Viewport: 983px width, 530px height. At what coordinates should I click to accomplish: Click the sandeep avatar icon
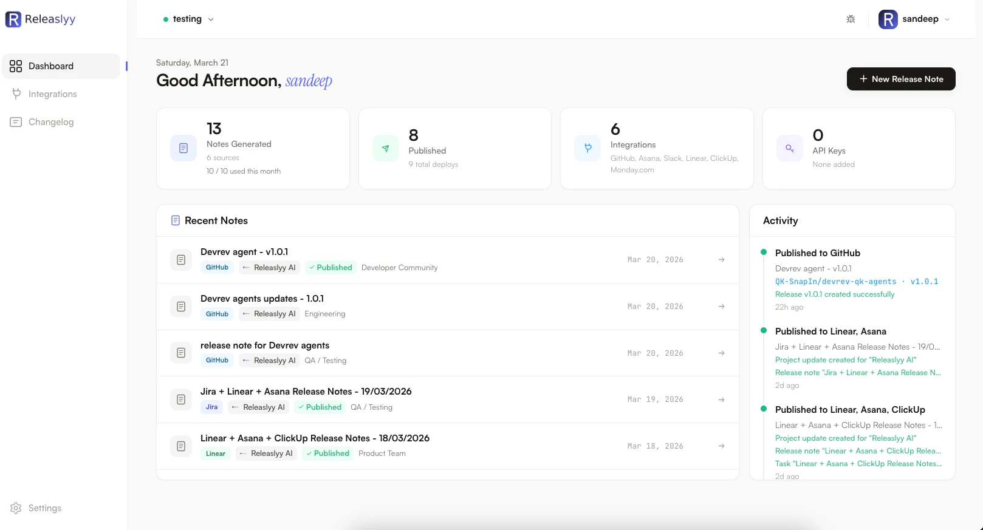click(x=888, y=19)
